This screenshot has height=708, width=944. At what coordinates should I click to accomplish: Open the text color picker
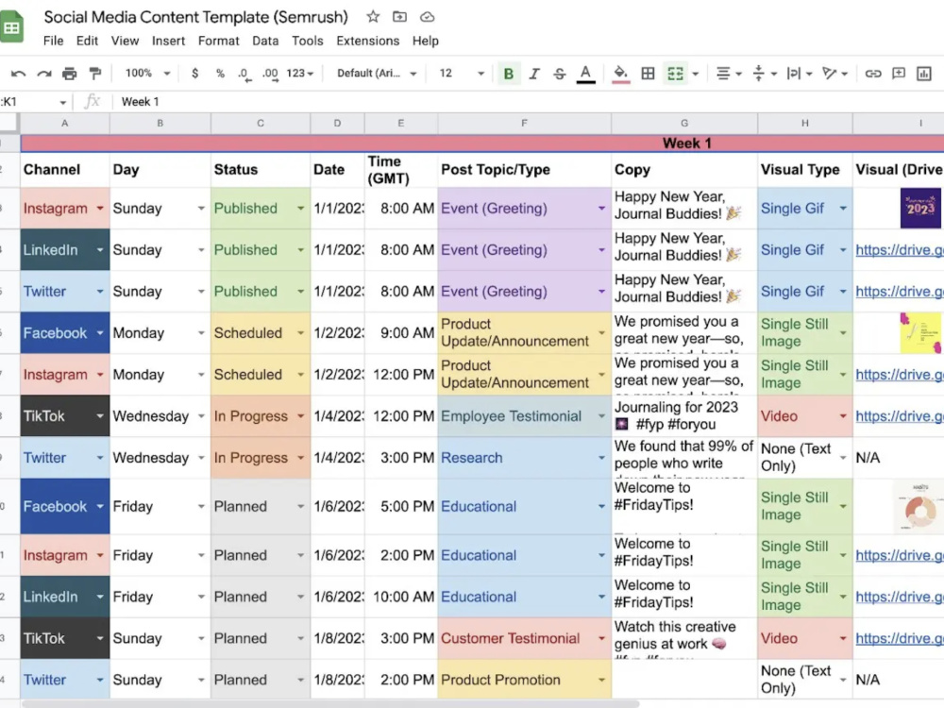tap(585, 74)
